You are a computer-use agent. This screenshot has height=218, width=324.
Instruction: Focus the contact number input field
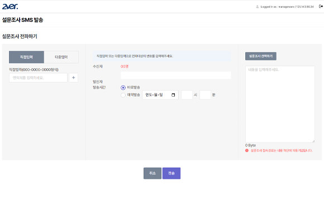tap(38, 78)
